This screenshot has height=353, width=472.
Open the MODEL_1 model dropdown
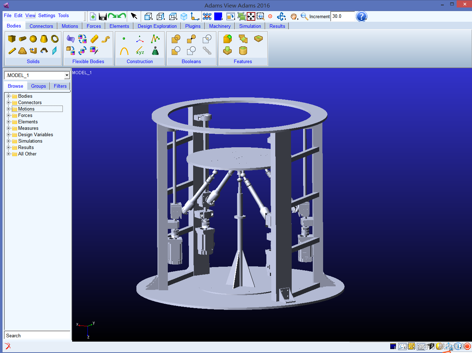tap(67, 75)
